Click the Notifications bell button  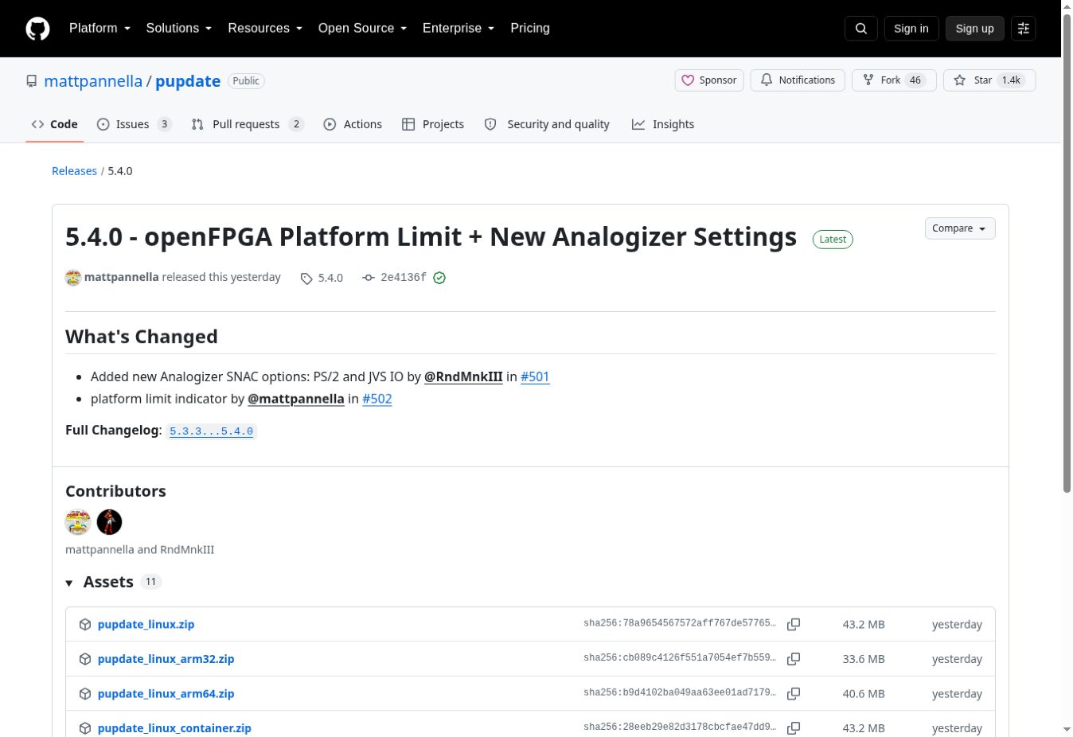point(798,80)
